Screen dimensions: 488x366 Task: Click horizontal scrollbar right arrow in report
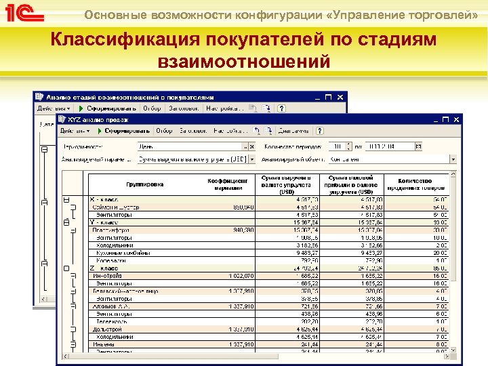tap(447, 356)
